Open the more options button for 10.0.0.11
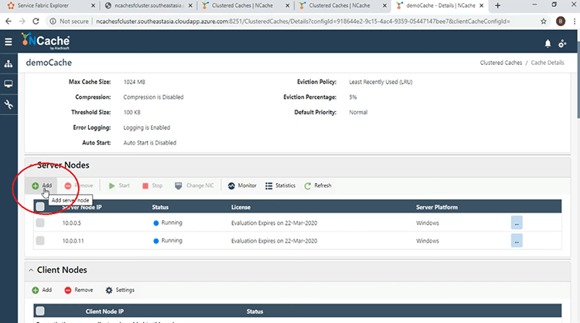This screenshot has width=580, height=323. coord(517,240)
